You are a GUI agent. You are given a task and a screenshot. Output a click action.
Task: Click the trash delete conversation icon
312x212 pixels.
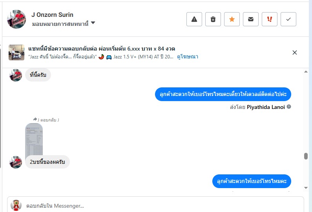point(213,19)
